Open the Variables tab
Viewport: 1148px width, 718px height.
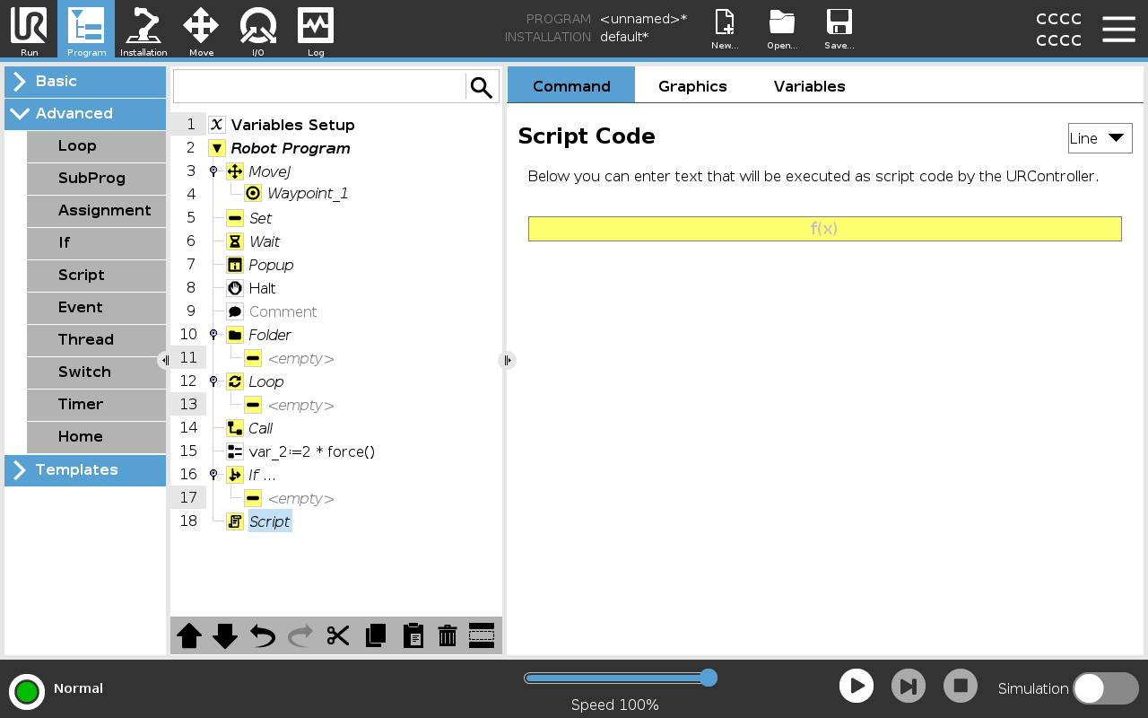[809, 86]
